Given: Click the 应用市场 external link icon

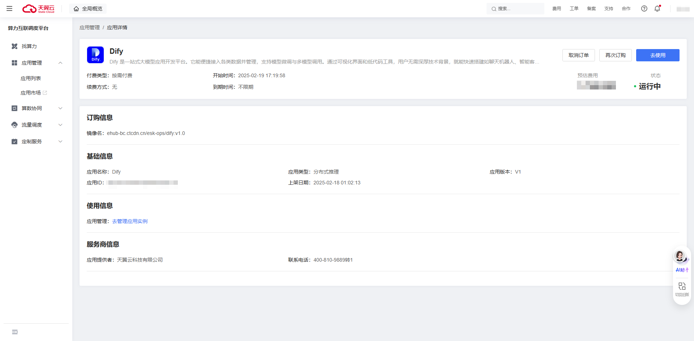Looking at the screenshot, I should pyautogui.click(x=45, y=93).
